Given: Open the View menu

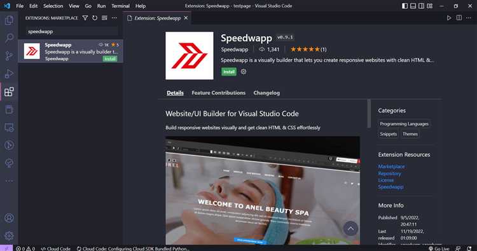Looking at the screenshot, I should (74, 6).
